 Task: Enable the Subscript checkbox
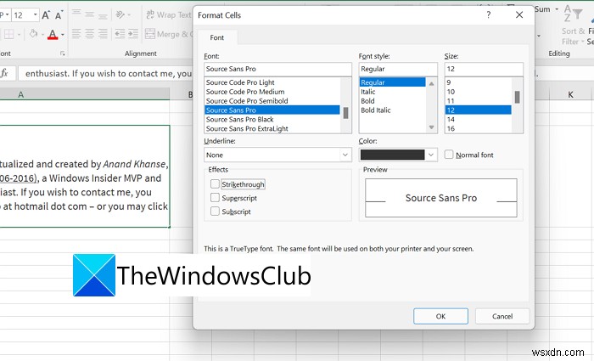215,212
